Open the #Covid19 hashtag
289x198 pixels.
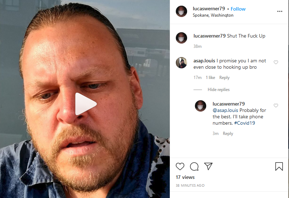point(244,123)
